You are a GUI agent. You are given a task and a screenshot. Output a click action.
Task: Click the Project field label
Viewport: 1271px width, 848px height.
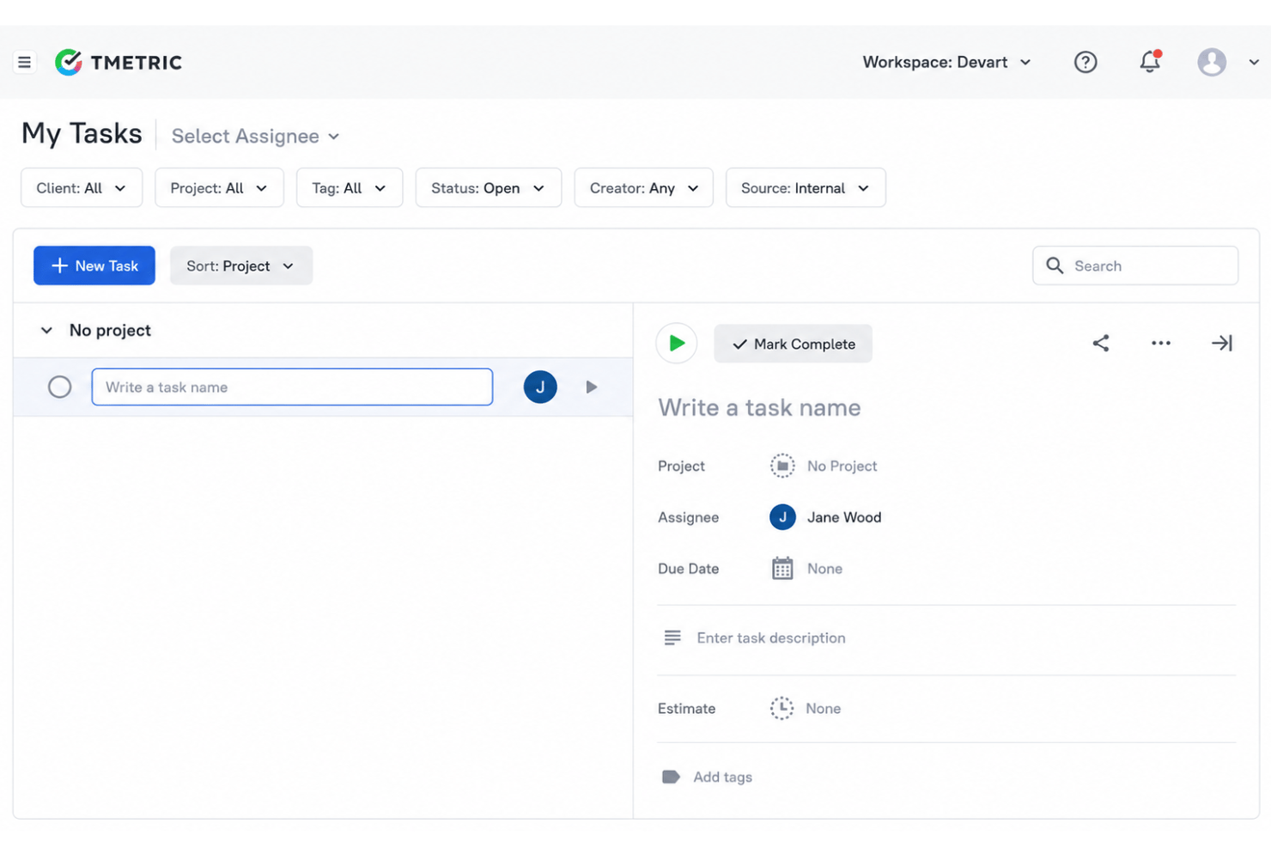pos(681,466)
